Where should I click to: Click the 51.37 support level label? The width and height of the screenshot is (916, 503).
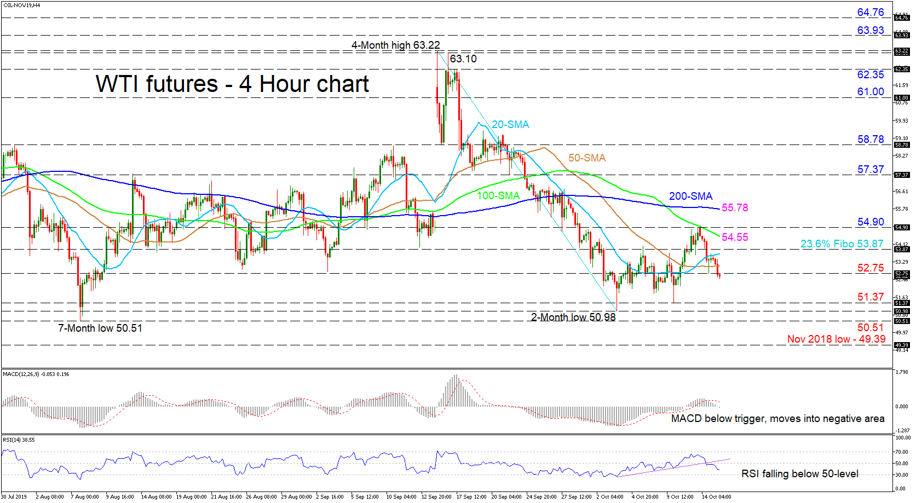pyautogui.click(x=871, y=297)
